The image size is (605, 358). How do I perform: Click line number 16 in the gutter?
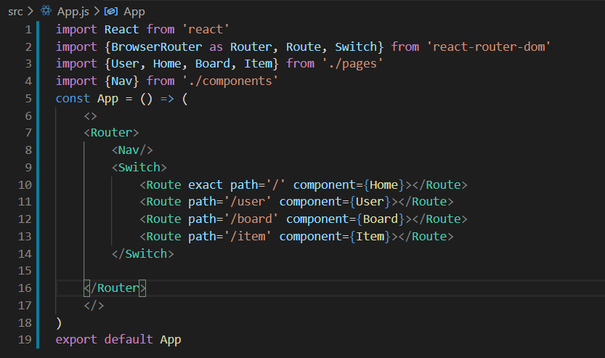coord(25,288)
